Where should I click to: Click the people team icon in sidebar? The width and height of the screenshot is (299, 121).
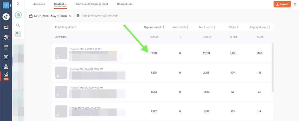click(x=6, y=67)
